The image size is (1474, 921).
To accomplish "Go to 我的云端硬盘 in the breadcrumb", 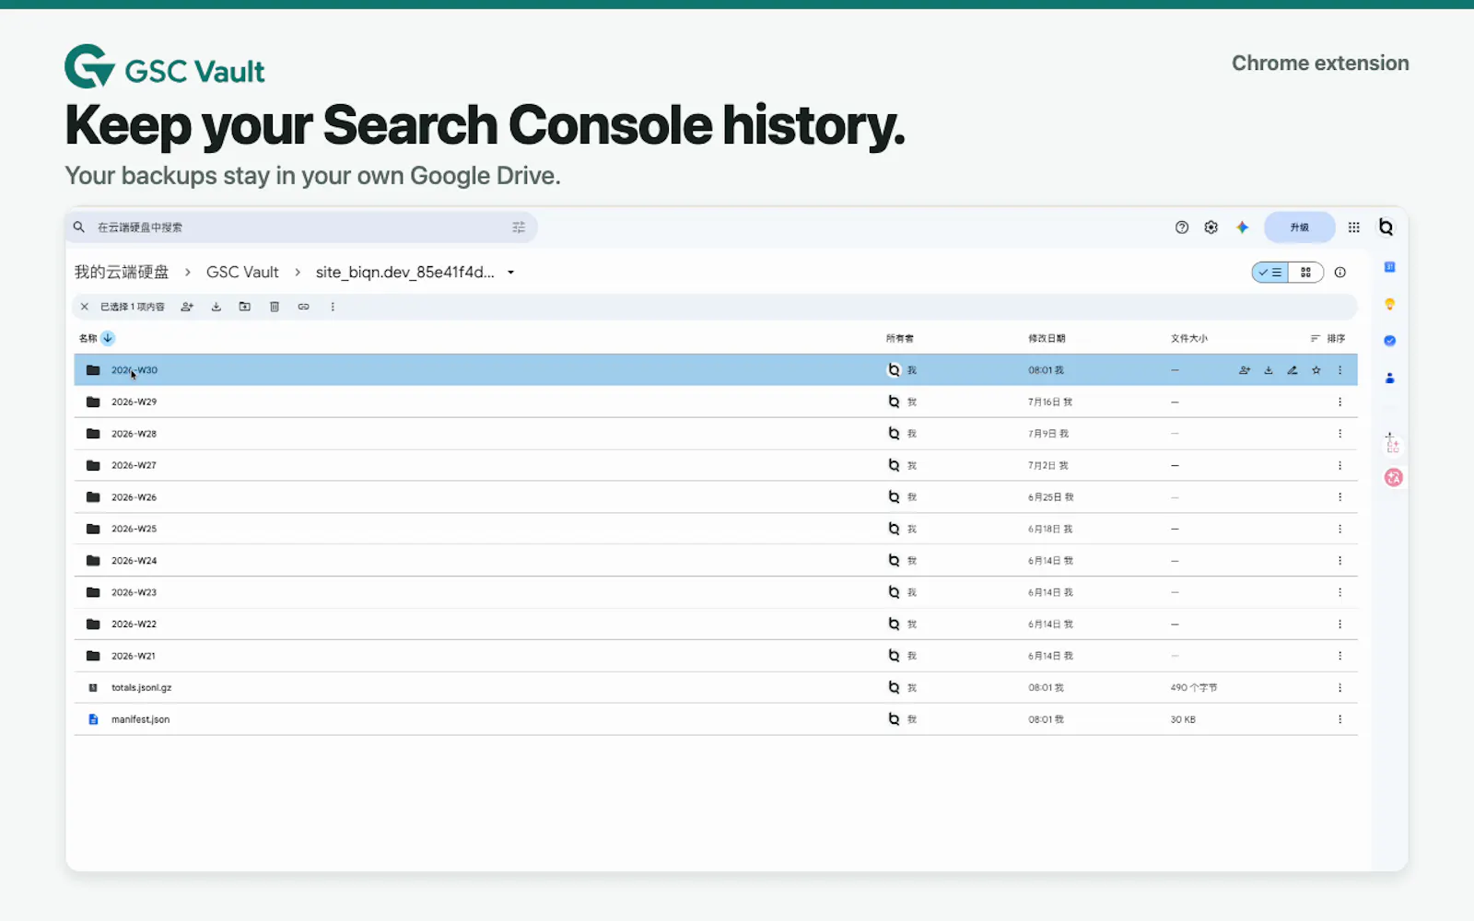I will (122, 272).
